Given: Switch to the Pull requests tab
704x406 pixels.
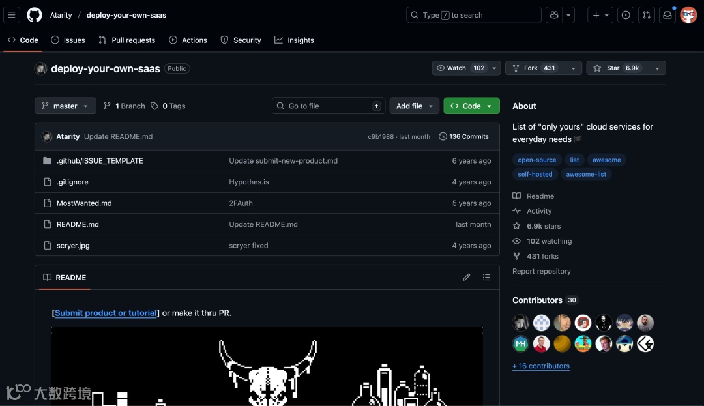Looking at the screenshot, I should click(x=126, y=40).
